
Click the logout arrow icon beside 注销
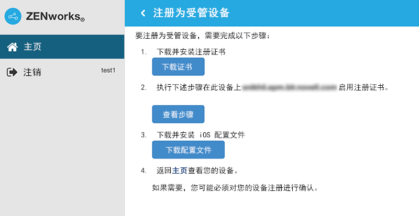pos(12,72)
